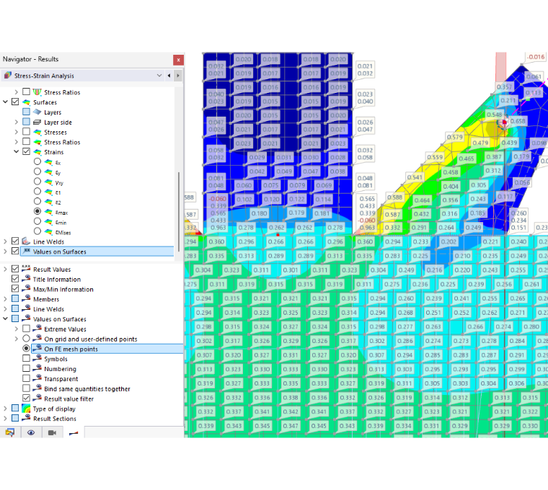Open the Stress-Strain Analysis dropdown
548x490 pixels.
point(159,76)
